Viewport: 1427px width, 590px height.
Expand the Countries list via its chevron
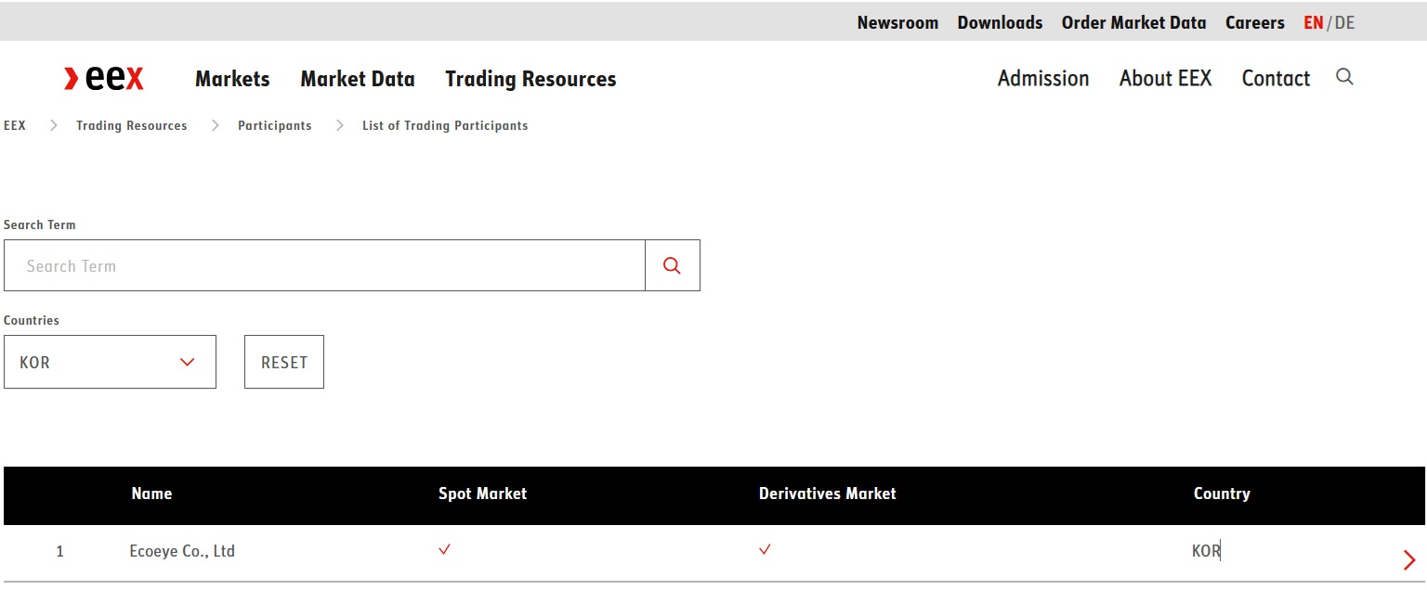[186, 363]
